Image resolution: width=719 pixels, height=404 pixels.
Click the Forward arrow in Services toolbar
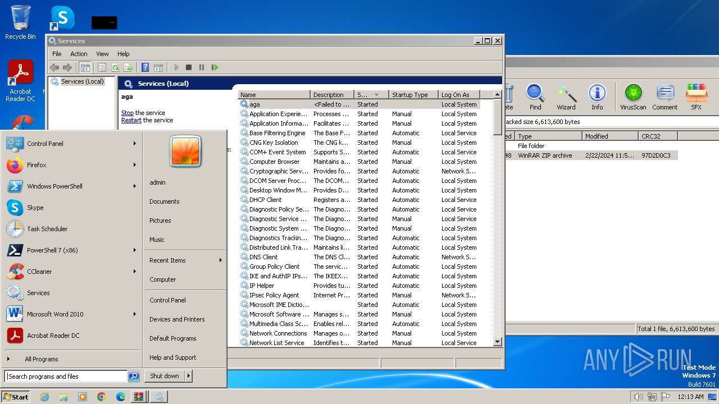click(67, 67)
